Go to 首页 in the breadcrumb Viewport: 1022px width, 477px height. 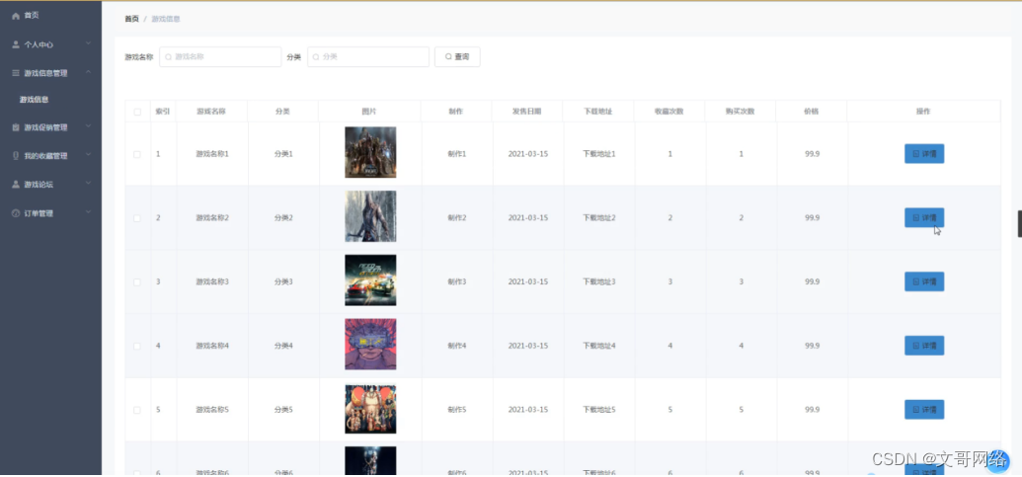pyautogui.click(x=131, y=19)
